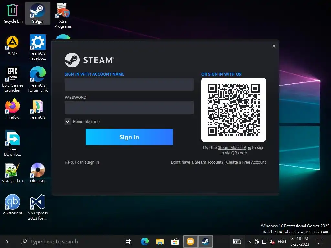Open the Recycle Bin desktop icon
The image size is (331, 248).
click(x=13, y=13)
